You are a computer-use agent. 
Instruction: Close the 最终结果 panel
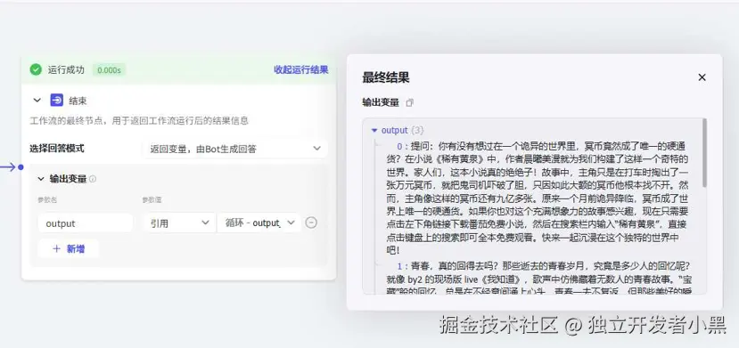coord(702,77)
